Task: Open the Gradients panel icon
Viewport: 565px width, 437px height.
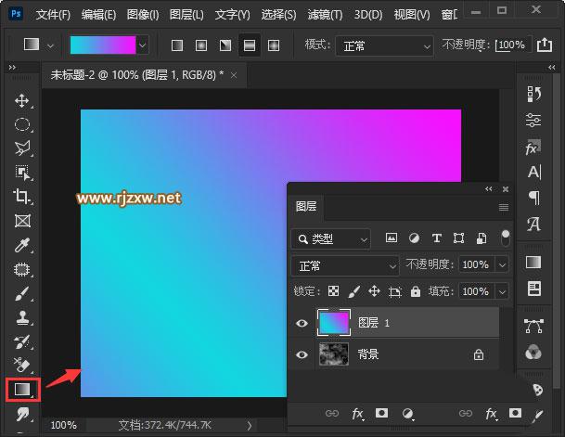Action: (x=533, y=263)
